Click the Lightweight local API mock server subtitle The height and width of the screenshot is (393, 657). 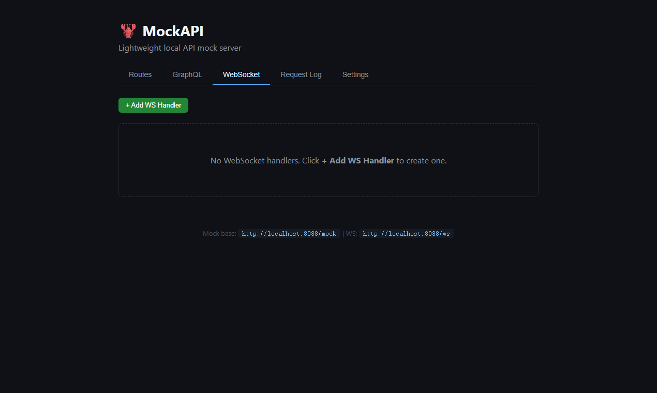click(x=180, y=48)
